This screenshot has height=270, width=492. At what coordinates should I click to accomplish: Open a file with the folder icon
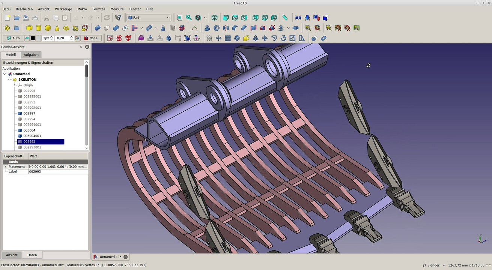tap(17, 18)
